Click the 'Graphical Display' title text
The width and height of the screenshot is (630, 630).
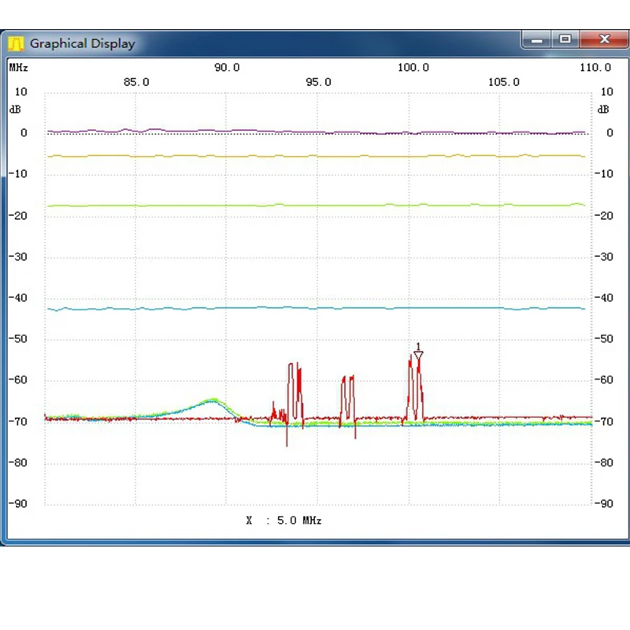point(83,43)
